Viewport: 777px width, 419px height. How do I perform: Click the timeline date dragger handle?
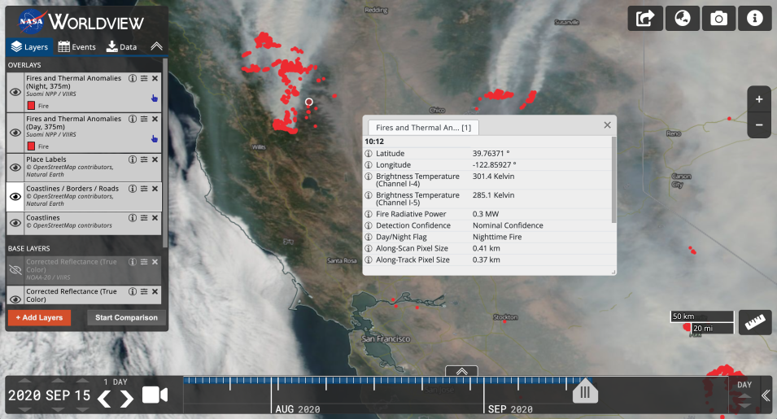585,392
